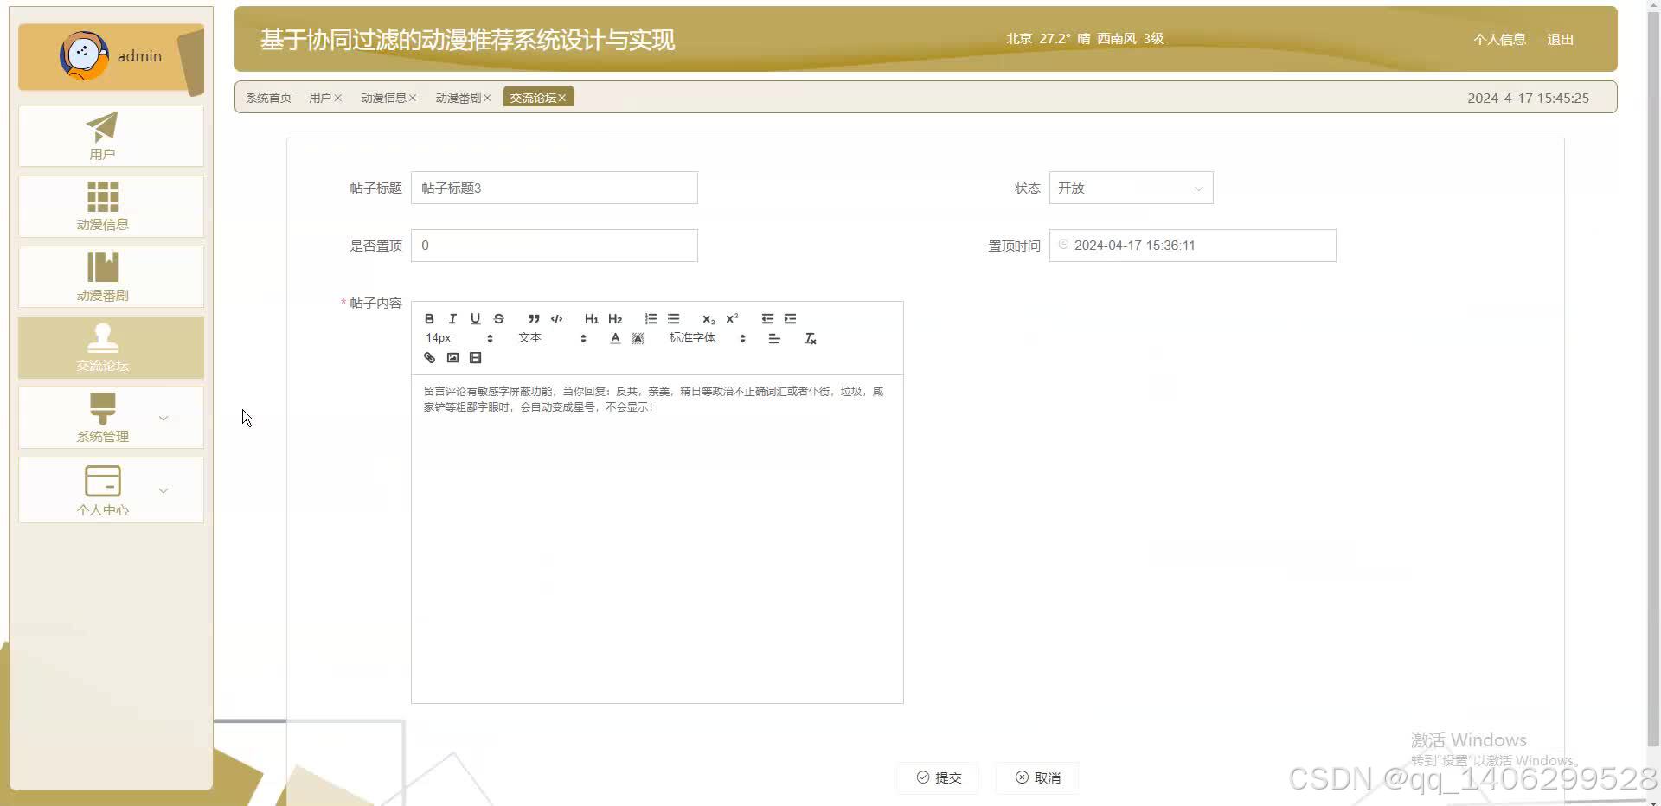
Task: Cancel editing with the 取消 button
Action: 1036,777
